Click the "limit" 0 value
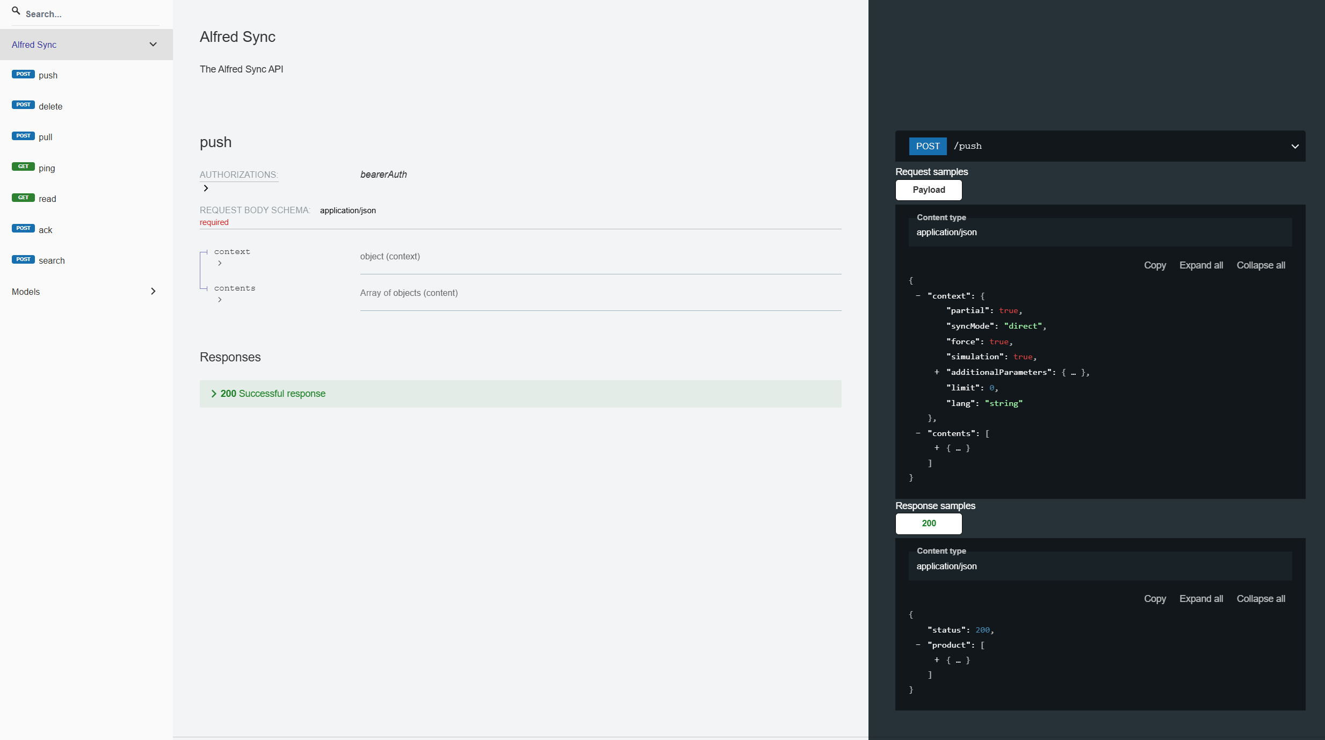The image size is (1325, 740). click(992, 388)
